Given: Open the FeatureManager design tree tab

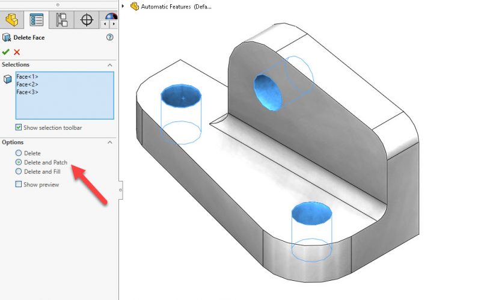Looking at the screenshot, I should [x=11, y=19].
